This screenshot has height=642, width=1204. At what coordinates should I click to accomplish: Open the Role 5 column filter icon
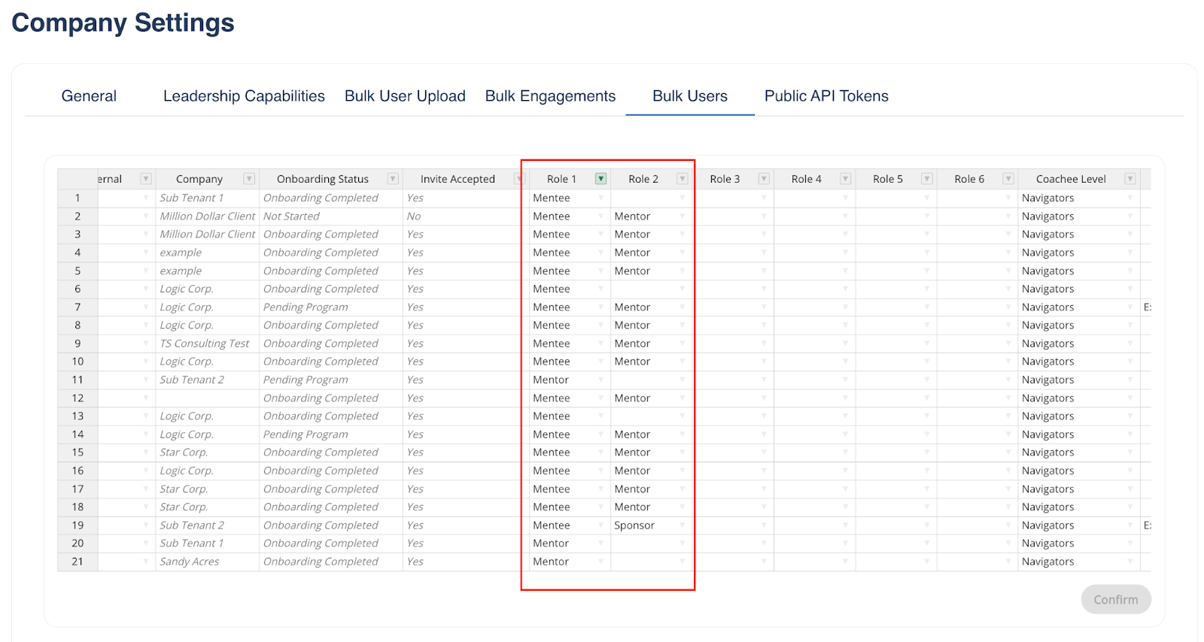point(927,179)
